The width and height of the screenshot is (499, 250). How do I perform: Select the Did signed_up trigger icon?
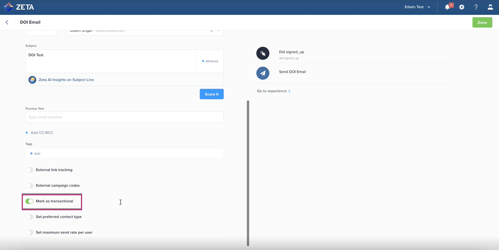[x=263, y=53]
